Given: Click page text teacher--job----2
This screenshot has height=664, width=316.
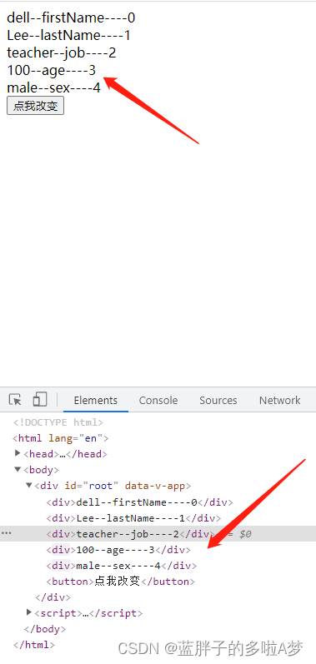Looking at the screenshot, I should tap(62, 53).
